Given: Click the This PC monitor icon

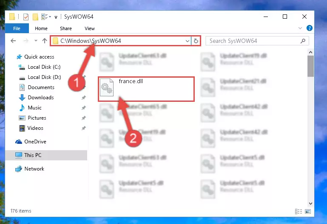Looking at the screenshot, I should 19,155.
